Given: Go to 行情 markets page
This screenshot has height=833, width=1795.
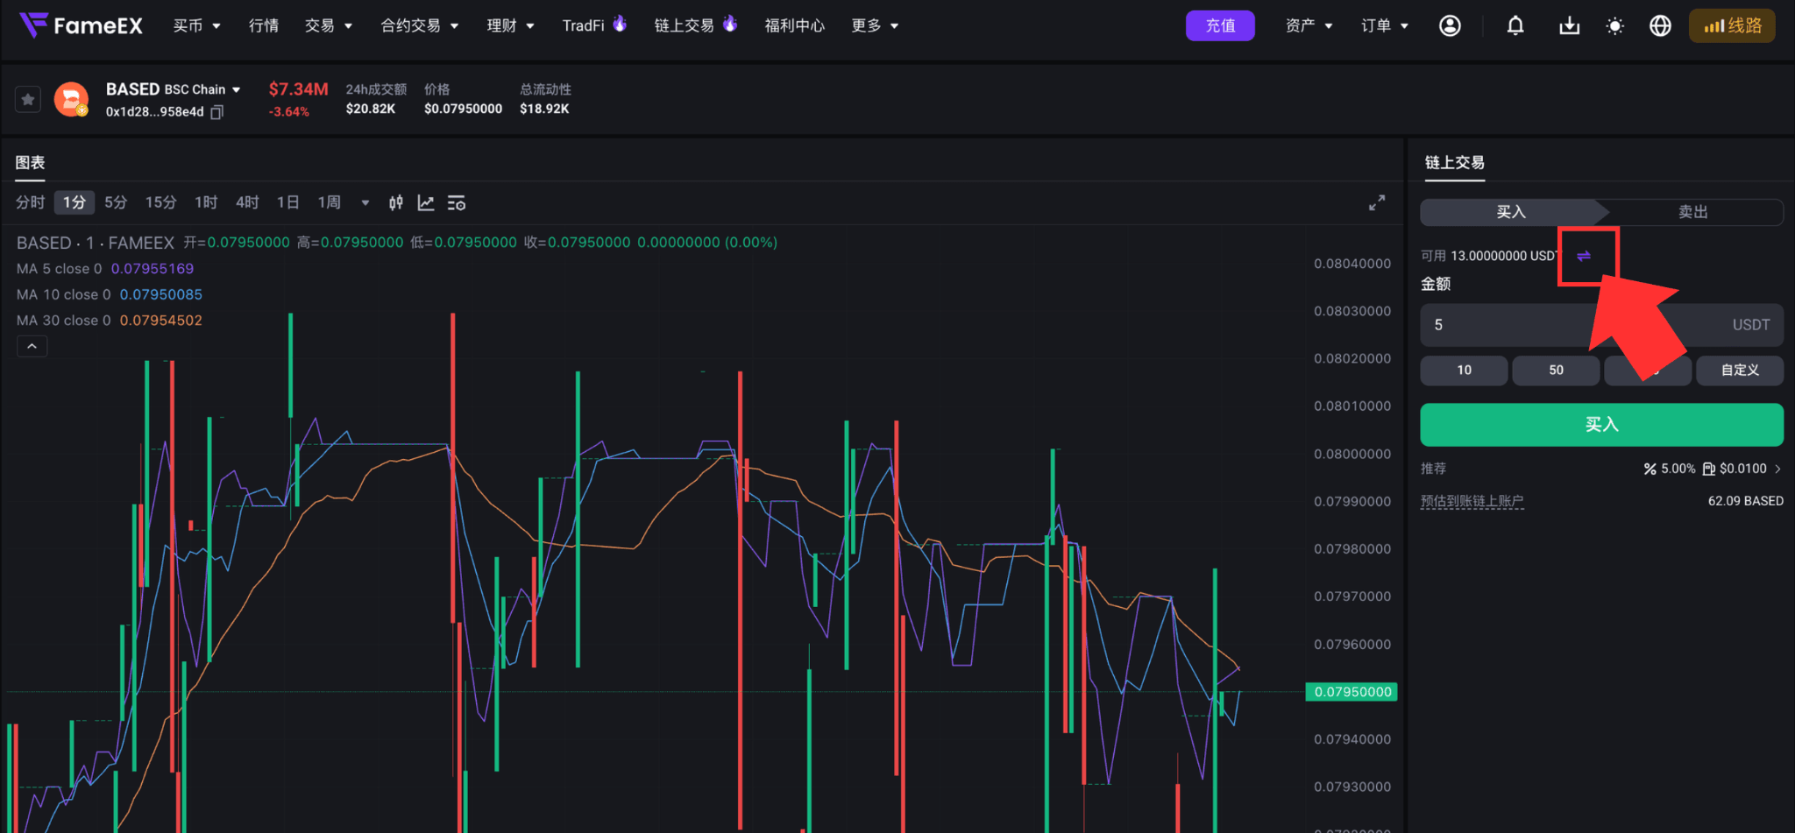Looking at the screenshot, I should pos(264,26).
